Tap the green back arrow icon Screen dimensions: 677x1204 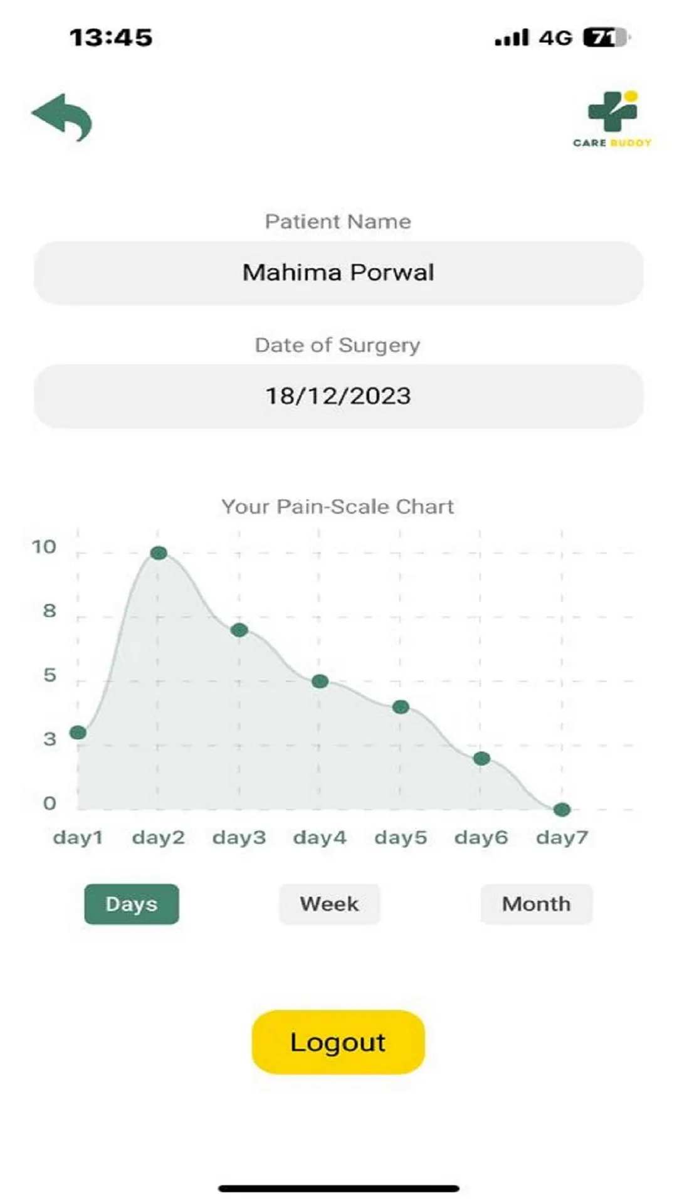(x=62, y=117)
